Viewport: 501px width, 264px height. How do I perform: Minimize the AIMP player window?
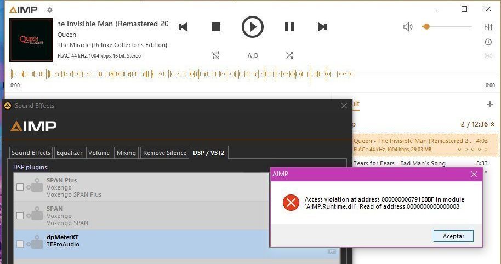440,9
